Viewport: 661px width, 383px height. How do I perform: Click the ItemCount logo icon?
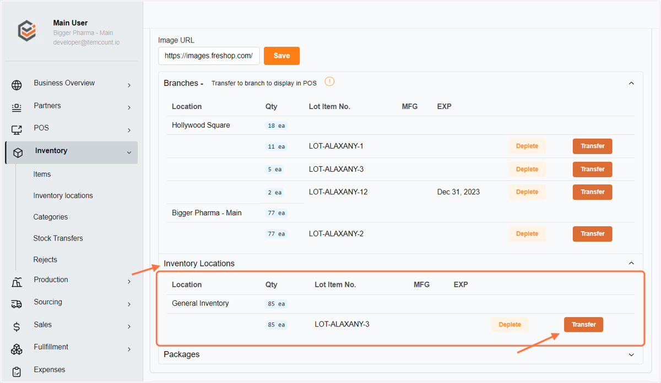[x=27, y=30]
